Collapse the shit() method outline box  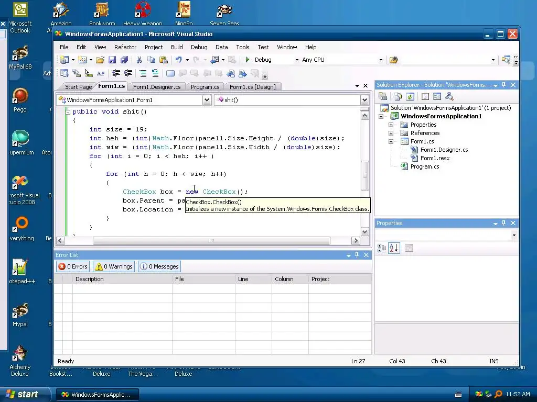(68, 112)
